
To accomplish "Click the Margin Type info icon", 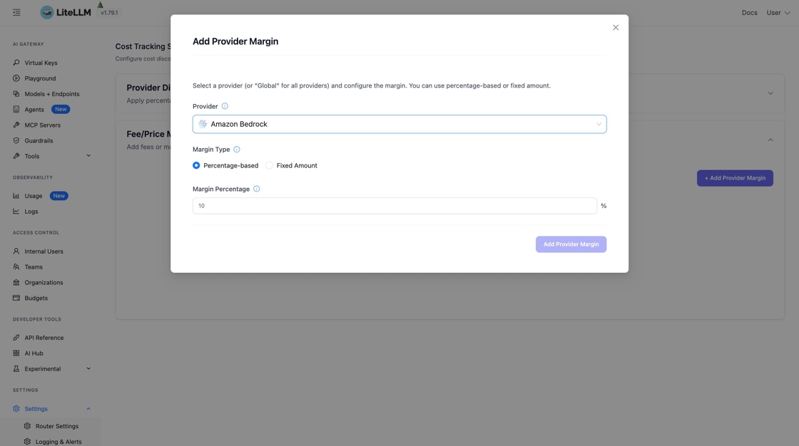I will pyautogui.click(x=237, y=150).
